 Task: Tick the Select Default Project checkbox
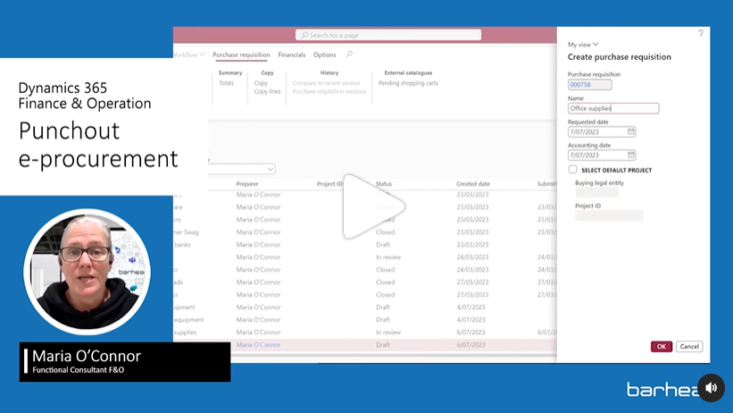pyautogui.click(x=572, y=169)
